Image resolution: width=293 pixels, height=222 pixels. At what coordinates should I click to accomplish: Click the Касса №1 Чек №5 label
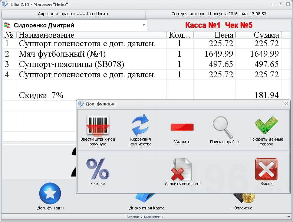pyautogui.click(x=219, y=25)
